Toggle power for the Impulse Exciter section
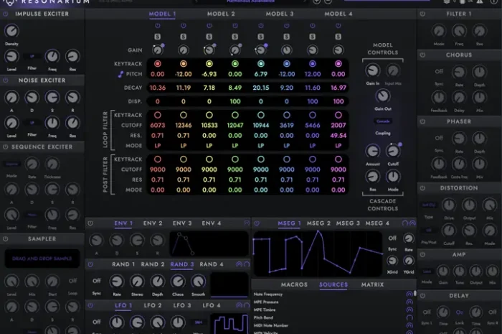 tap(6, 14)
